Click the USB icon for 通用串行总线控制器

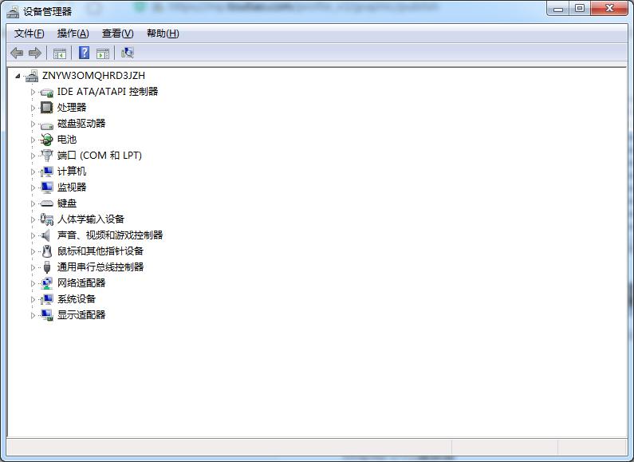pyautogui.click(x=47, y=267)
